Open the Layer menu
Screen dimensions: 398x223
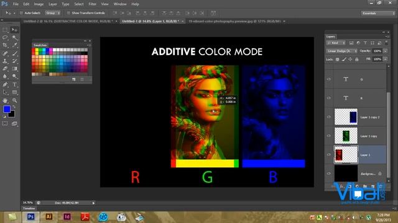pyautogui.click(x=52, y=4)
